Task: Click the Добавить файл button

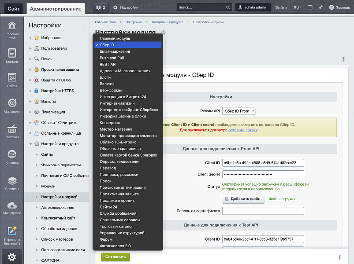Action: (243, 199)
